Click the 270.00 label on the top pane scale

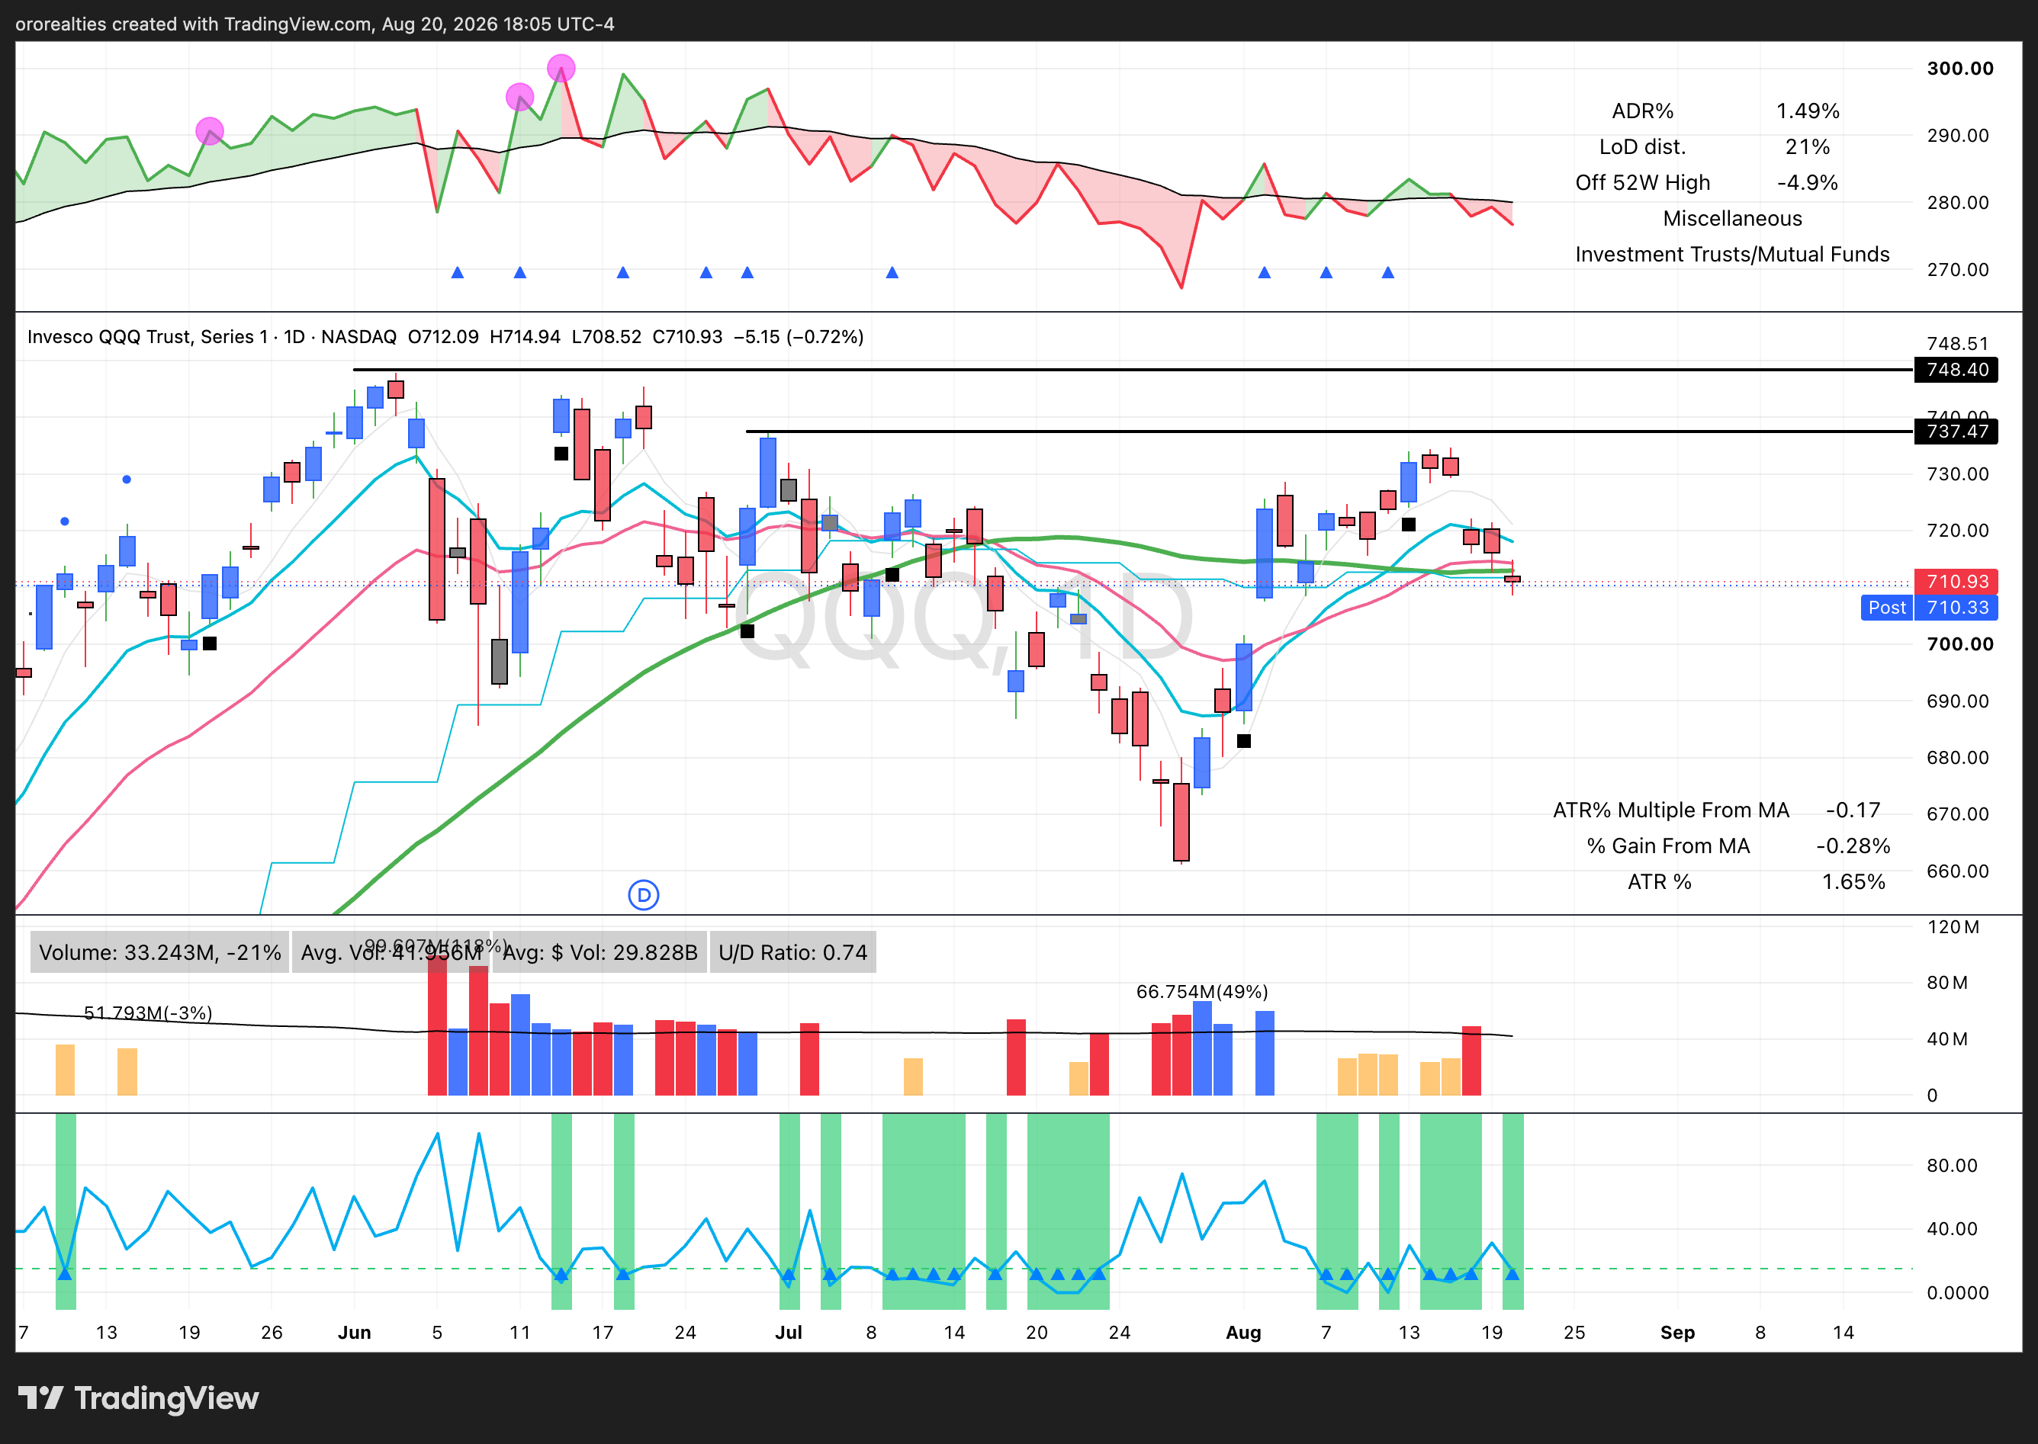1958,269
